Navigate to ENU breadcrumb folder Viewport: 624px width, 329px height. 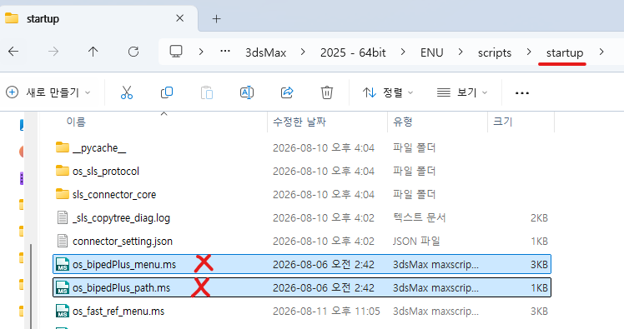tap(432, 52)
